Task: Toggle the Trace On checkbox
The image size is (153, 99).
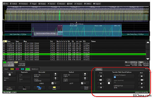Action: (10, 75)
